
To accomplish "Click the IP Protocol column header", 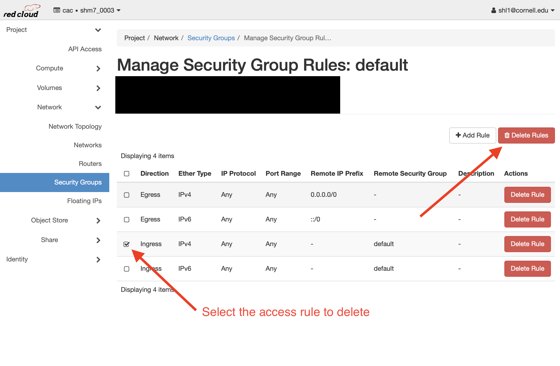I will [x=238, y=173].
